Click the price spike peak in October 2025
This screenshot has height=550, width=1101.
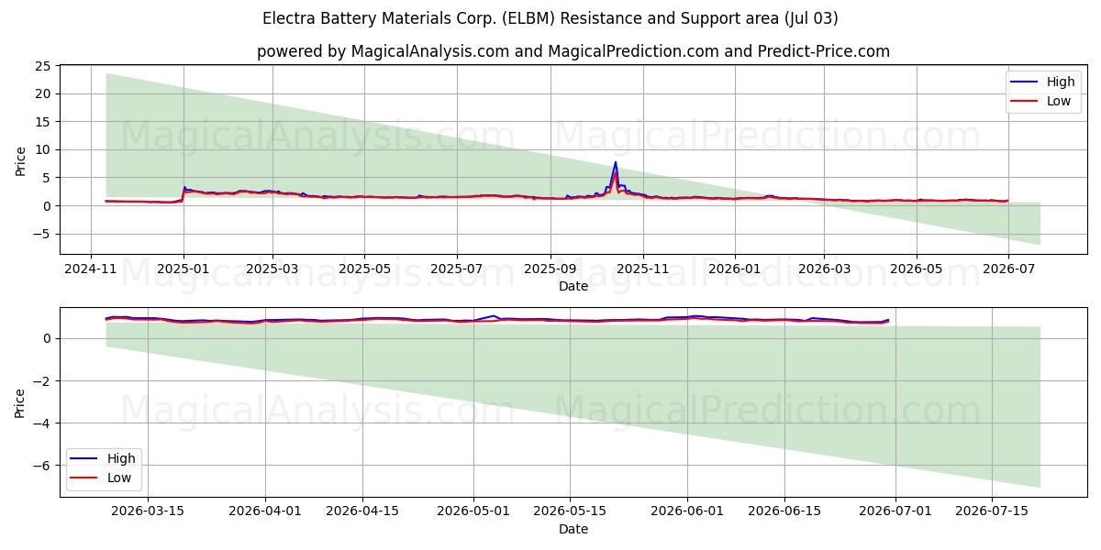pyautogui.click(x=616, y=162)
